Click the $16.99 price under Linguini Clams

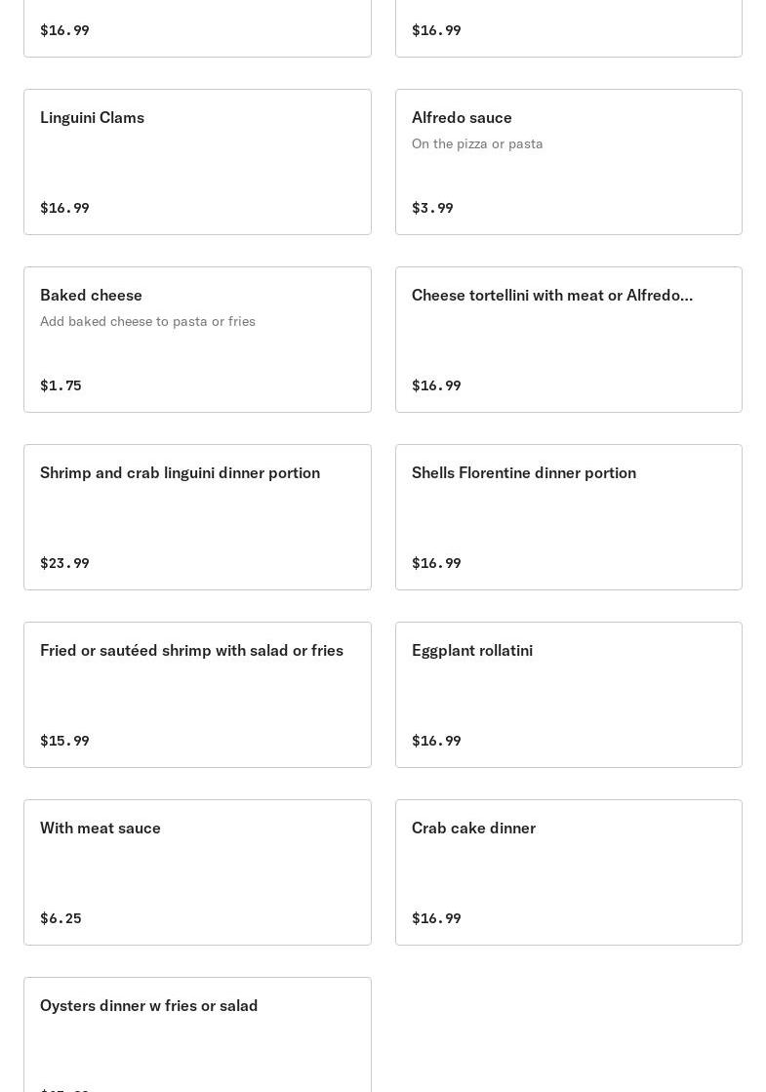64,208
